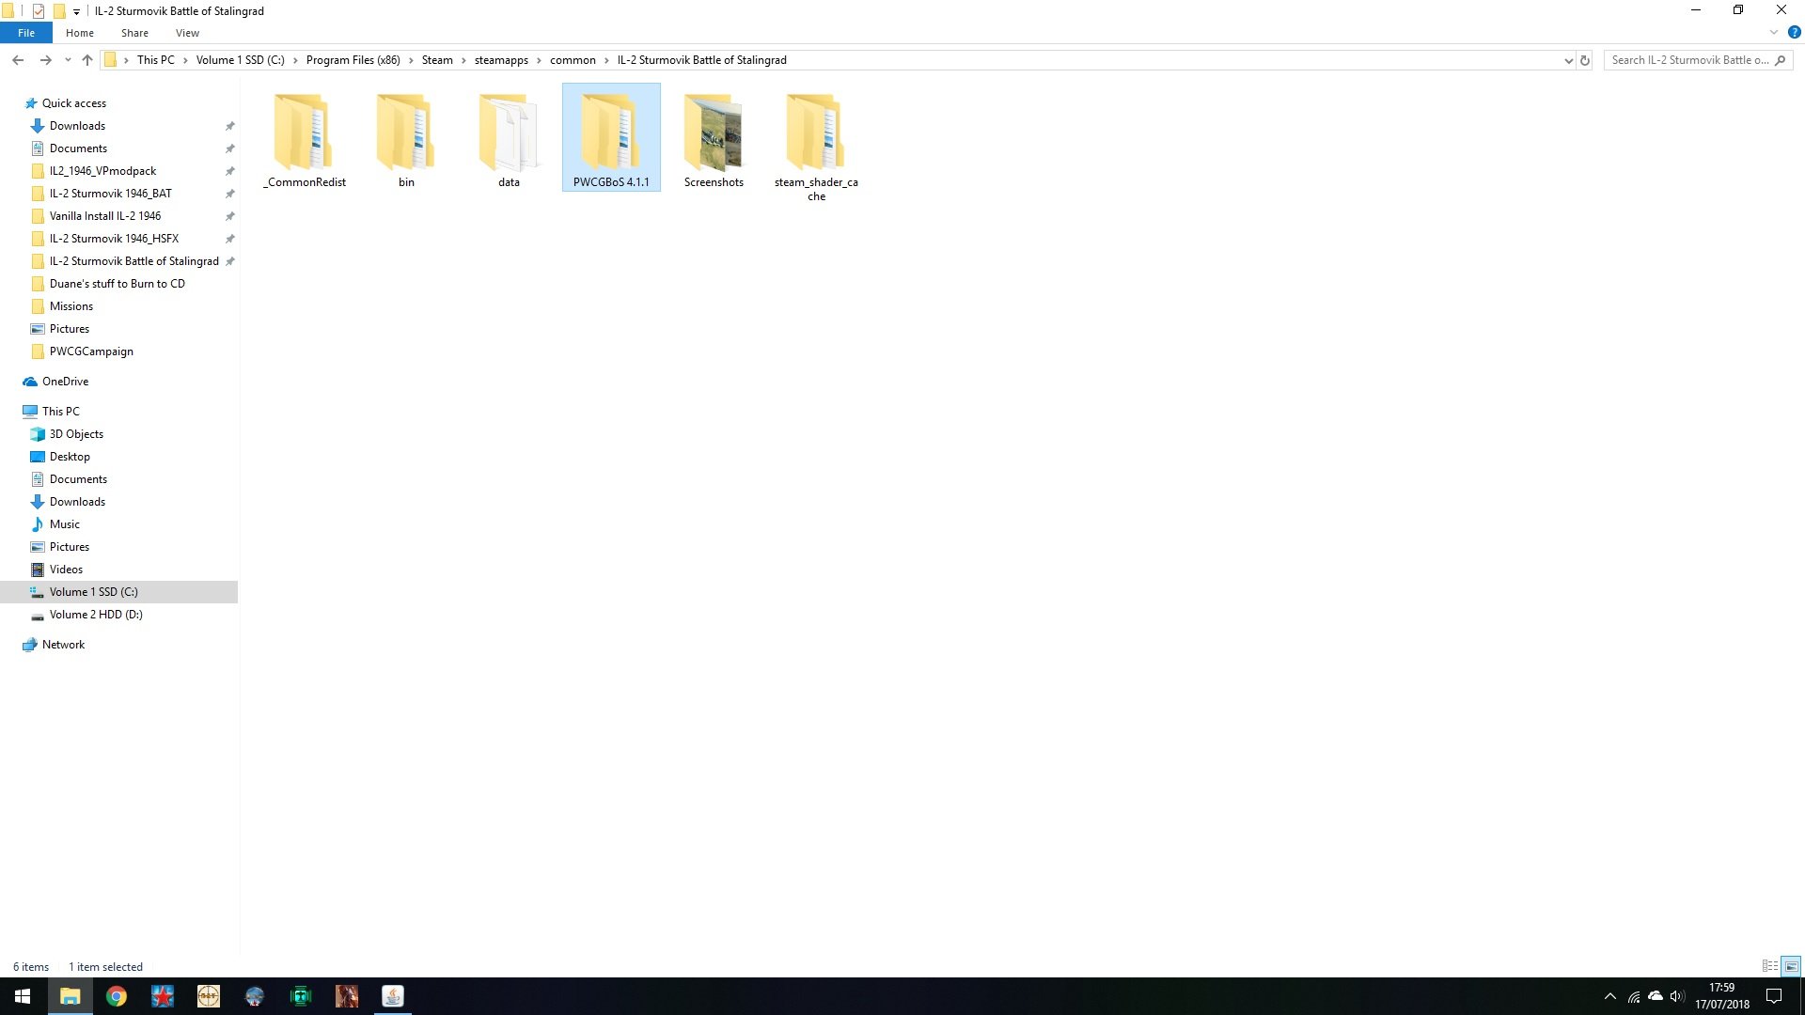Open Documents under Quick access
The height and width of the screenshot is (1015, 1805).
point(78,148)
